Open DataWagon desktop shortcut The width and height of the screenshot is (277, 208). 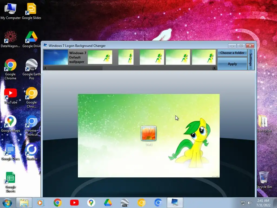(x=11, y=39)
